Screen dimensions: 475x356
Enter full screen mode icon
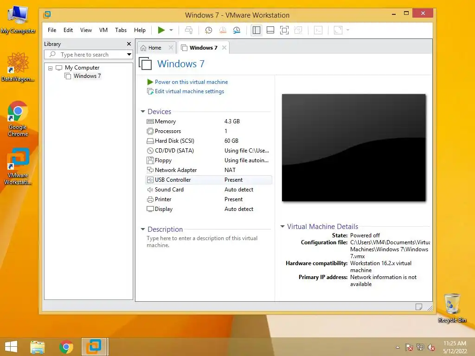pos(284,30)
